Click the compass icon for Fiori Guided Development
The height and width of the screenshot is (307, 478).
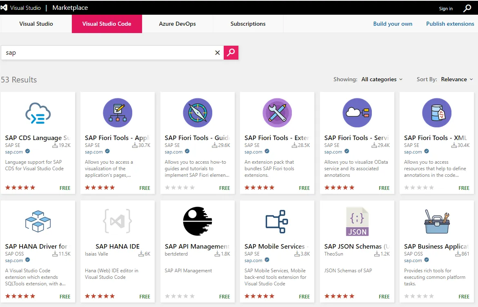pos(198,113)
